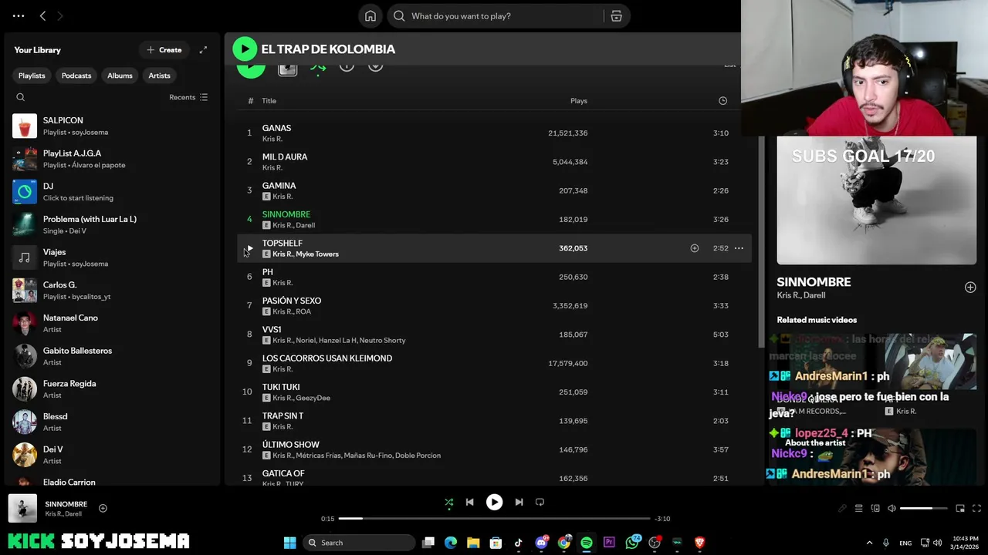This screenshot has width=988, height=555.
Task: Open PlayList A.J.G.A in the library
Action: 112,159
